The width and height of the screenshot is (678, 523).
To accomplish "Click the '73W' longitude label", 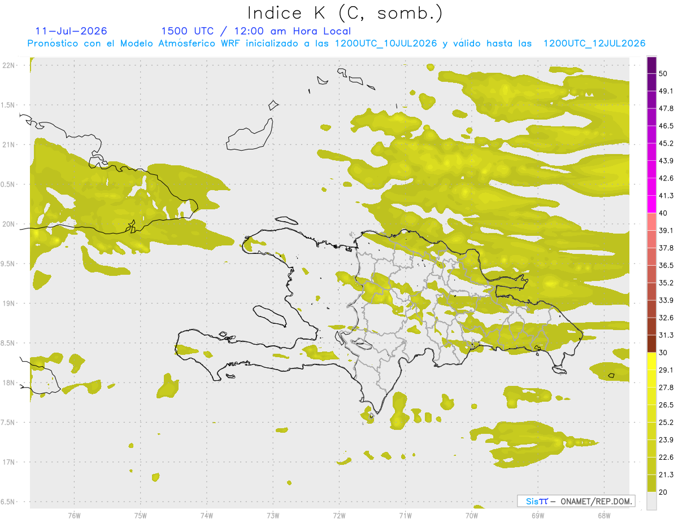I will (273, 516).
